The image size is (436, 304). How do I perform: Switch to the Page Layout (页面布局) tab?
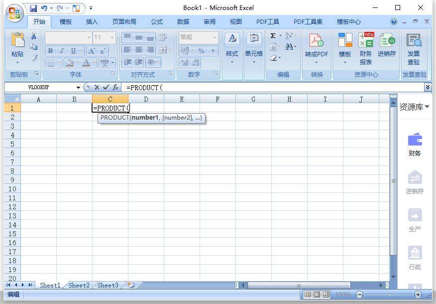124,22
